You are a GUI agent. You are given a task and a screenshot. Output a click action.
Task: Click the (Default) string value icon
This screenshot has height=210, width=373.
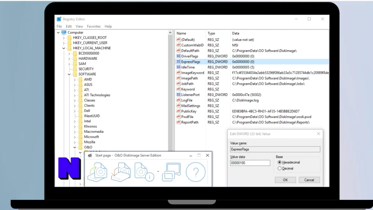(x=178, y=39)
